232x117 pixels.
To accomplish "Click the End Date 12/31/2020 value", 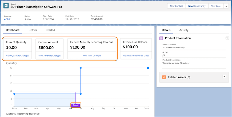I will pyautogui.click(x=72, y=19).
